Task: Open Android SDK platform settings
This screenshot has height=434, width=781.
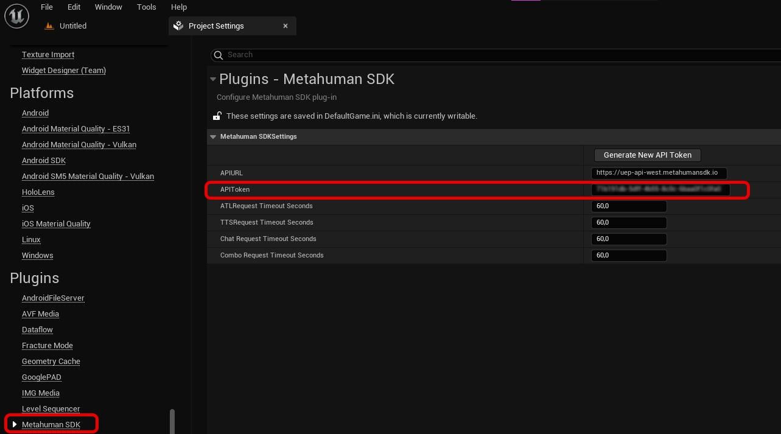Action: [x=44, y=161]
